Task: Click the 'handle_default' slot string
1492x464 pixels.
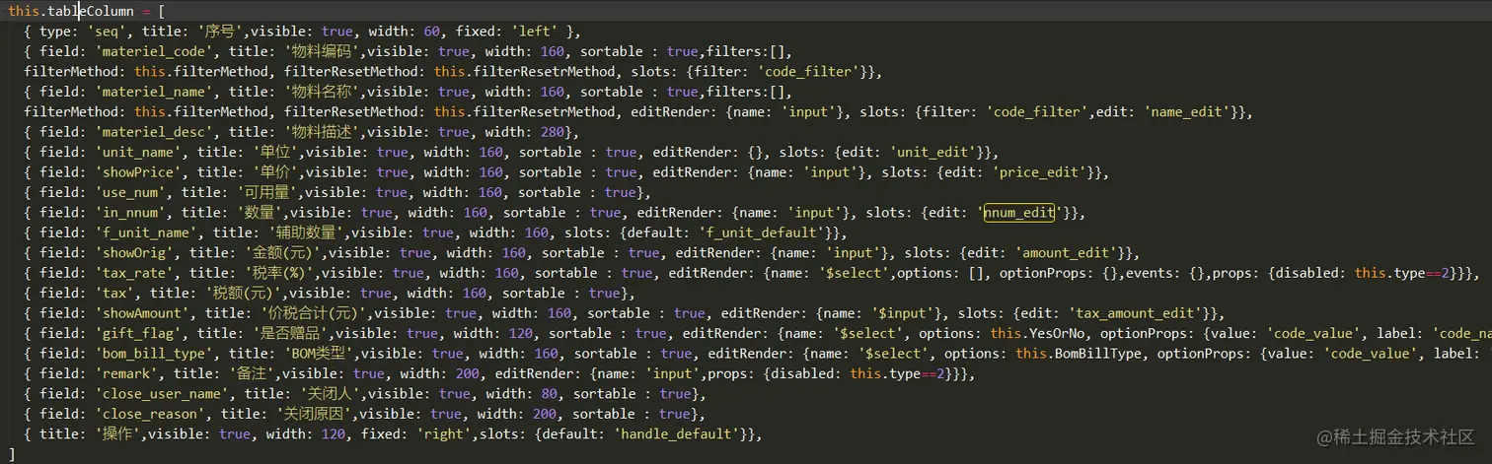Action: pyautogui.click(x=676, y=434)
